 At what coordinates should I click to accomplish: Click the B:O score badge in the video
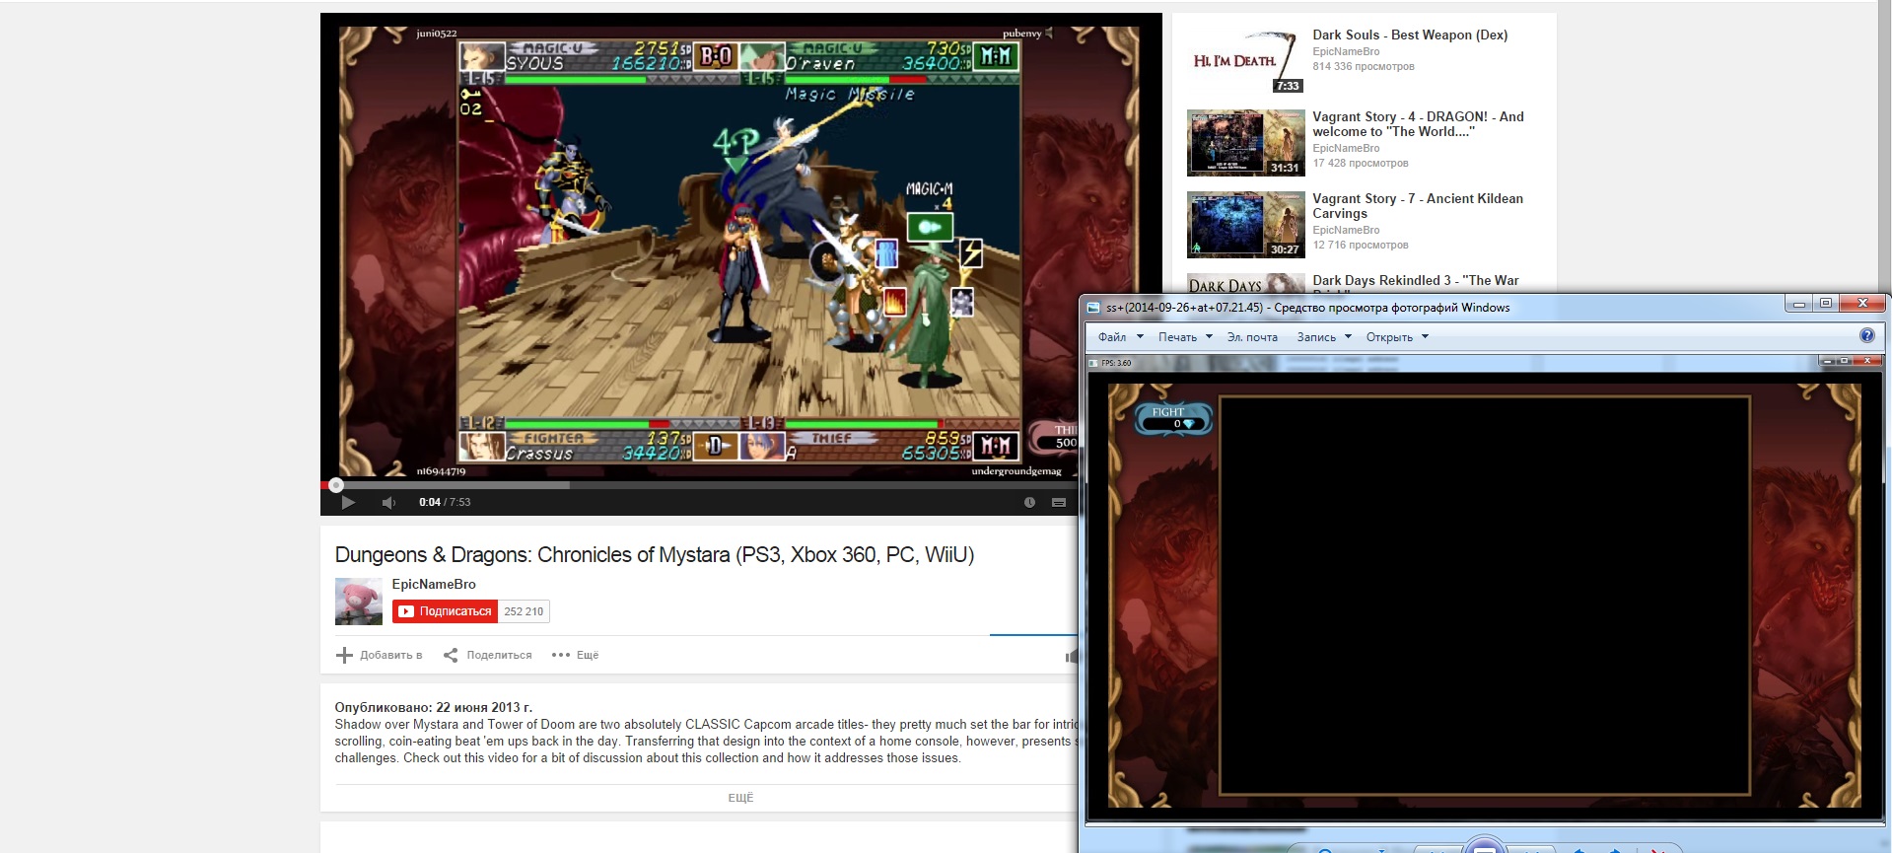[716, 56]
